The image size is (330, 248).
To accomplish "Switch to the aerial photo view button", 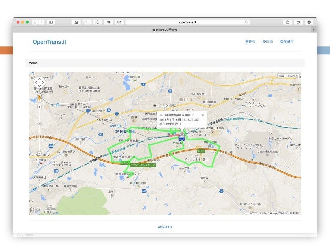I will [293, 76].
